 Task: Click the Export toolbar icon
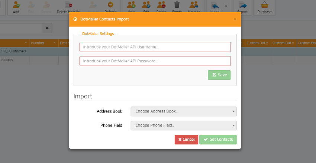[242, 4]
